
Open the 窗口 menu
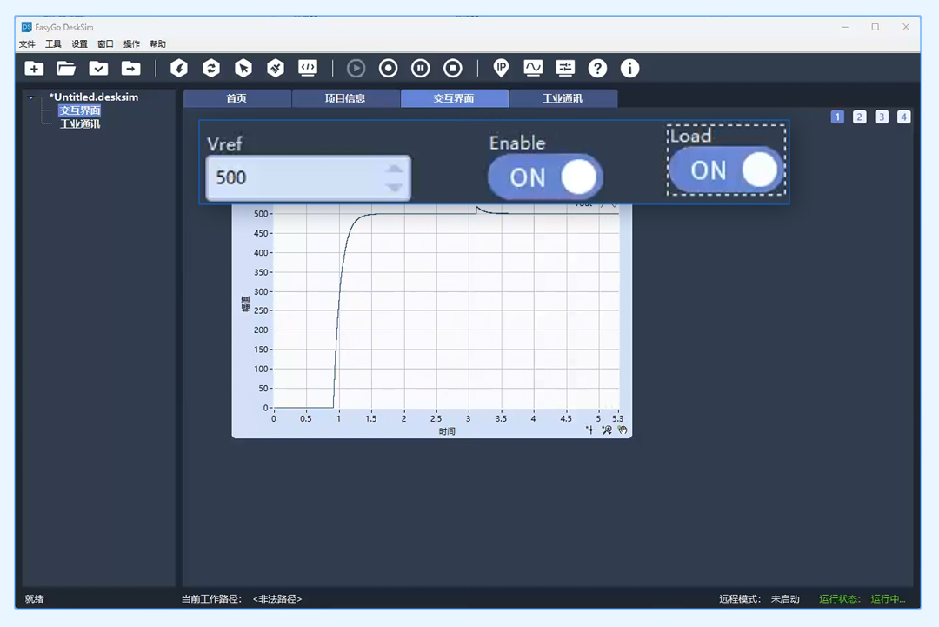pyautogui.click(x=105, y=43)
